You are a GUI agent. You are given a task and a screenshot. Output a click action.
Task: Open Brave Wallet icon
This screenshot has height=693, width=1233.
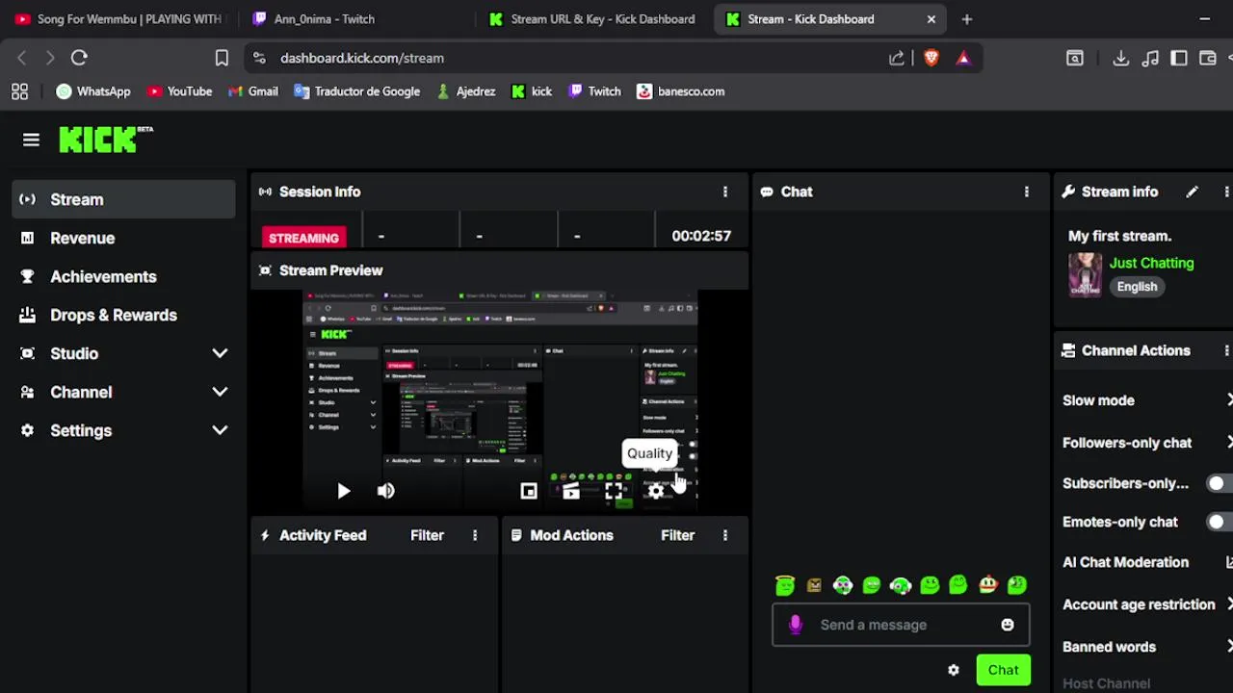click(x=1207, y=58)
